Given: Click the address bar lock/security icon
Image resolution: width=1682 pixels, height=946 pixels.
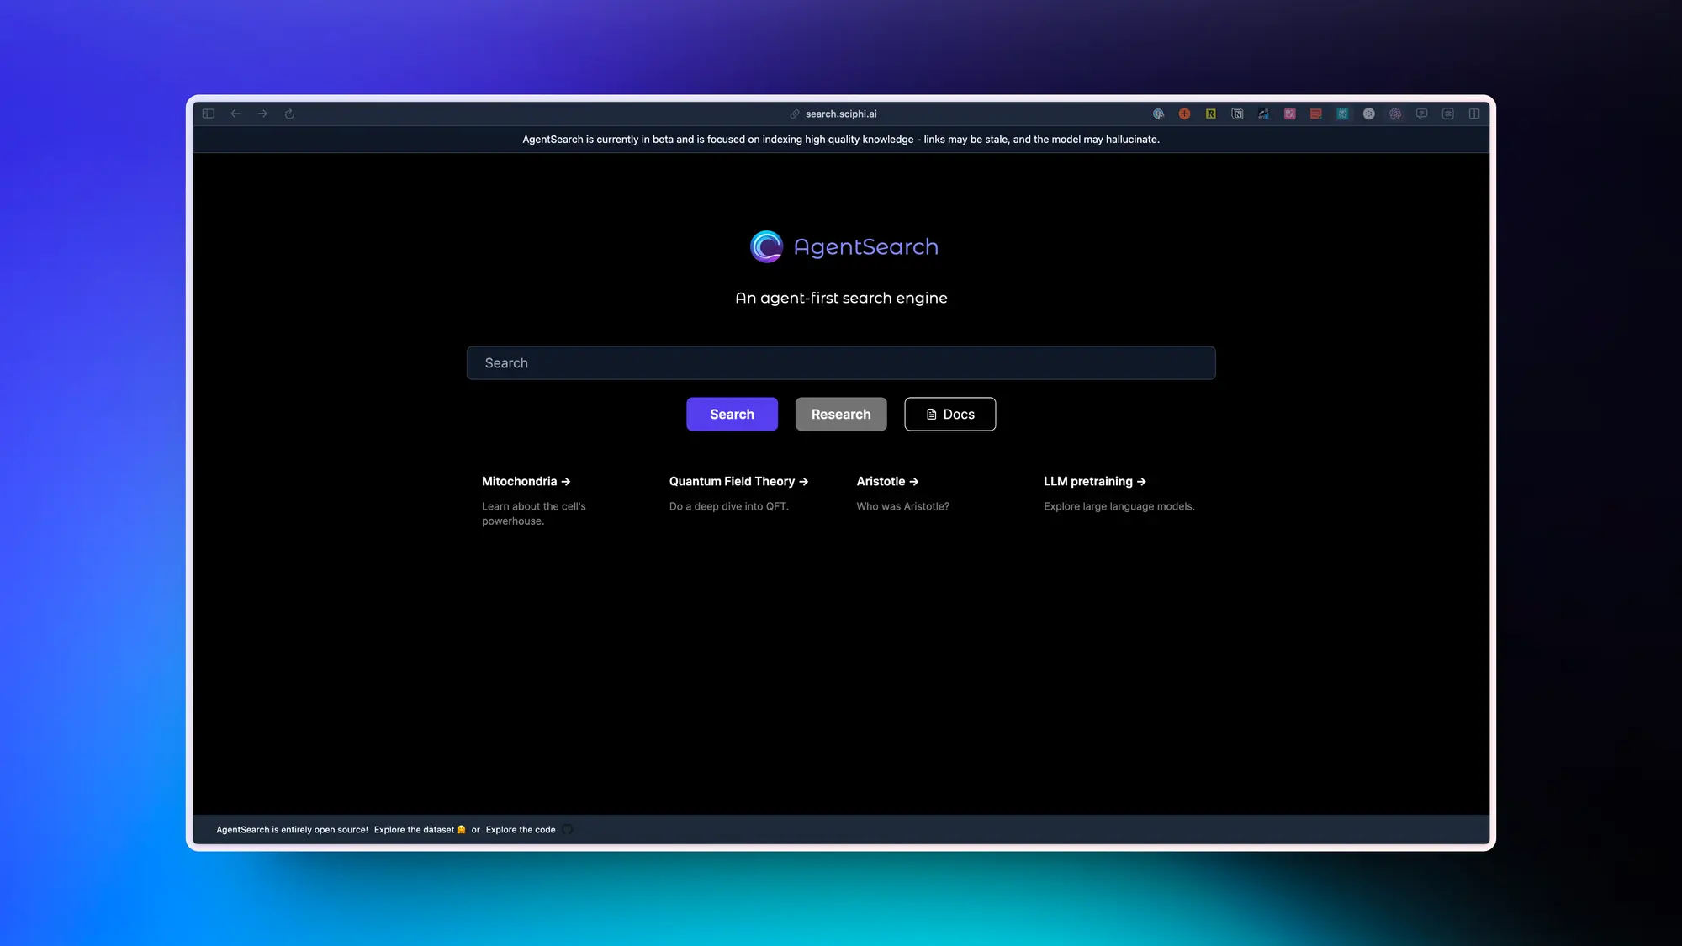Looking at the screenshot, I should 795,114.
